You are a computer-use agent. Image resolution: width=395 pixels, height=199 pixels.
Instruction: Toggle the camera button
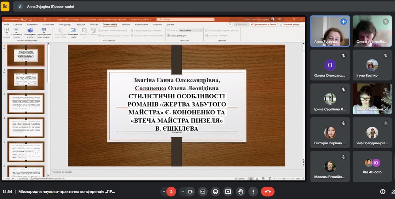tap(190, 192)
